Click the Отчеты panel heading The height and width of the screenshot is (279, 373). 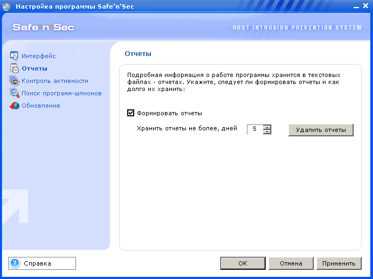[138, 54]
